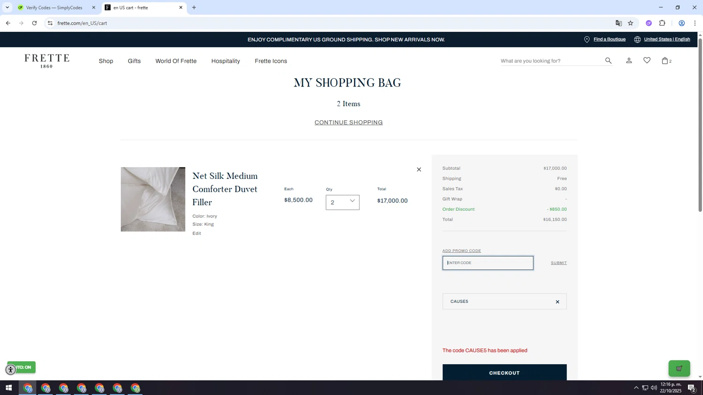Click the Order Discount label
The height and width of the screenshot is (395, 703).
click(x=458, y=209)
